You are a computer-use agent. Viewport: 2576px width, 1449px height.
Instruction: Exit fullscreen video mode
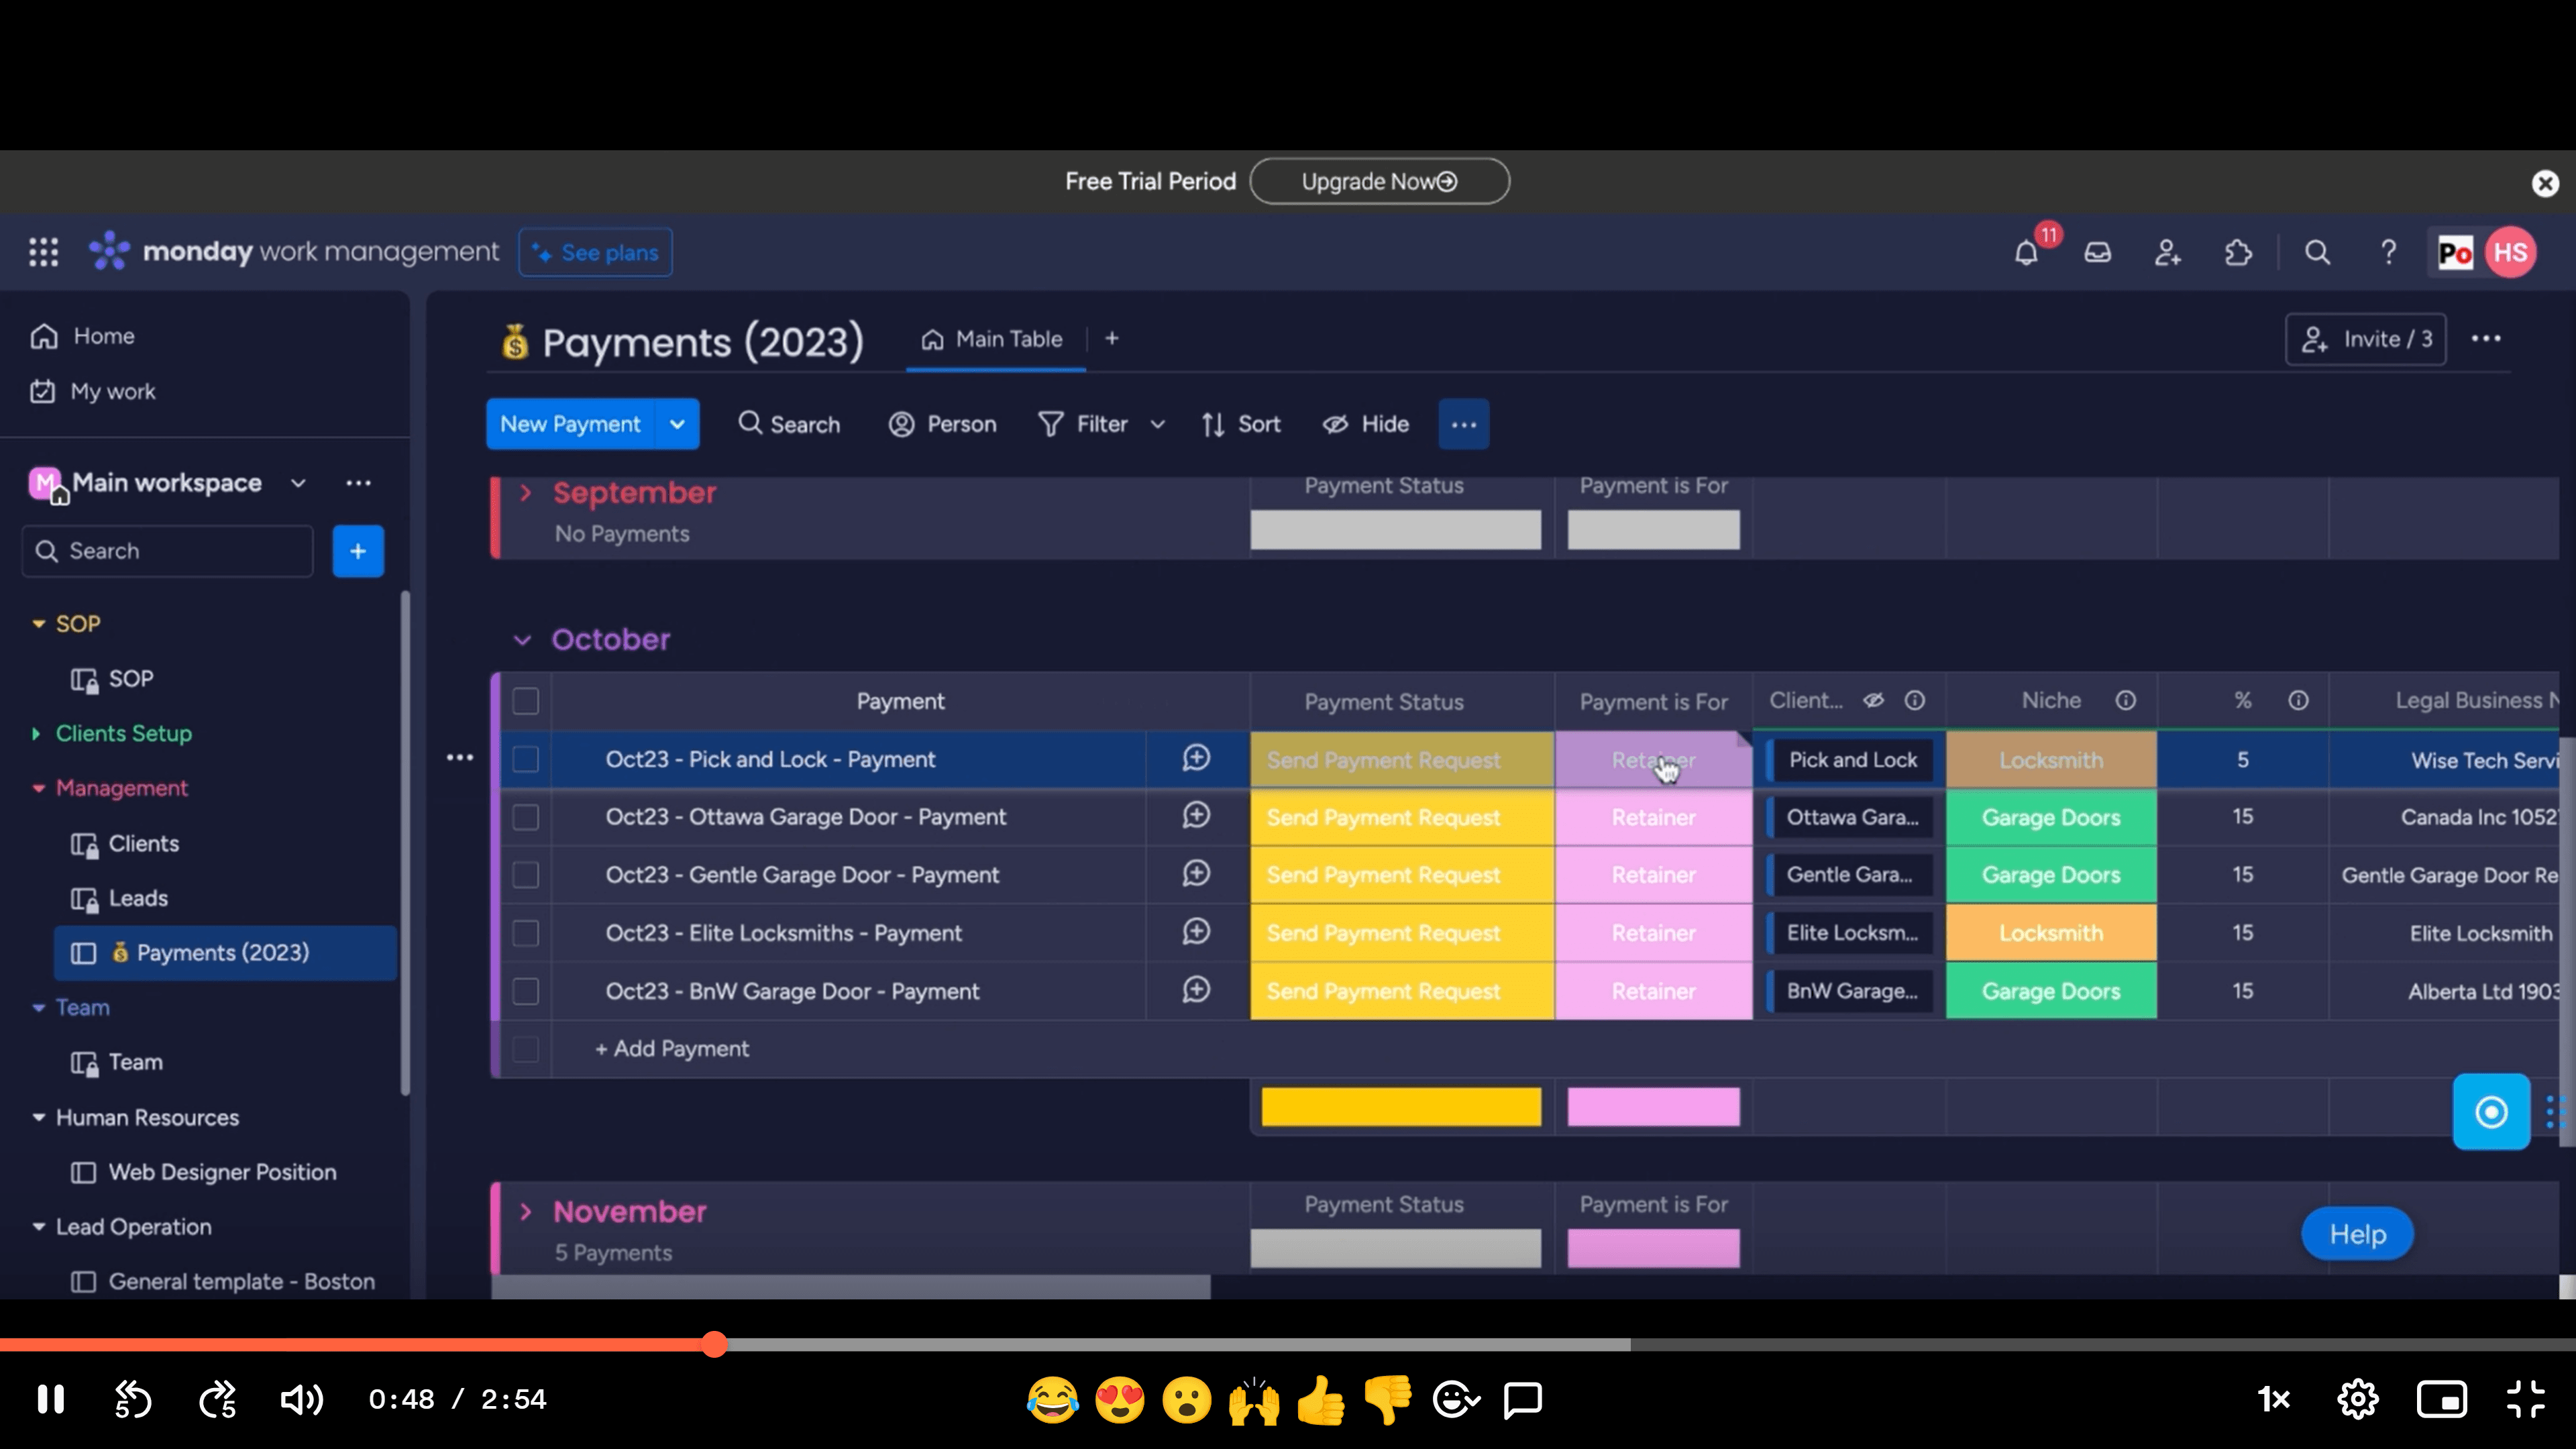[2525, 1399]
